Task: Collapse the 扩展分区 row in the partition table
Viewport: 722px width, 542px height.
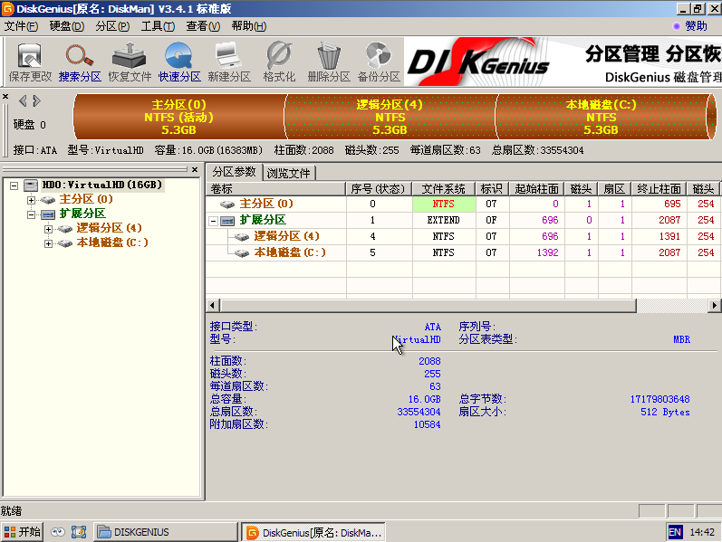Action: click(213, 222)
